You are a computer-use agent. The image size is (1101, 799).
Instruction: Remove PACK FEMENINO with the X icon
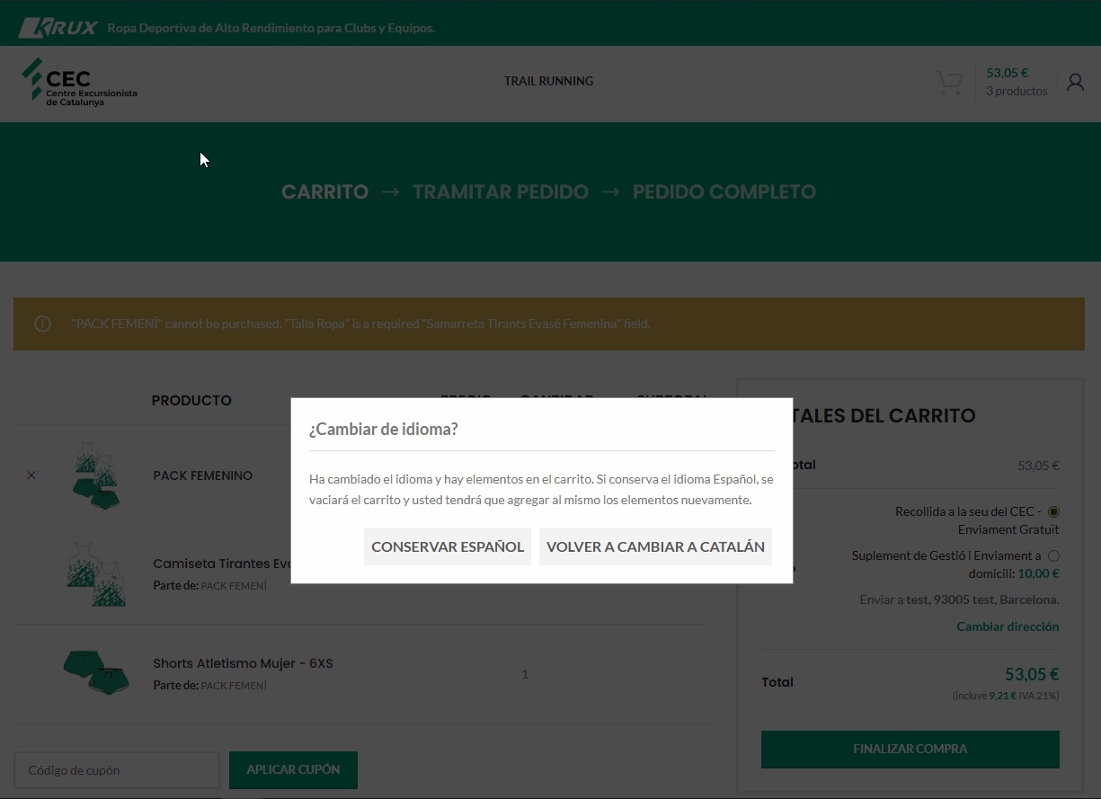coord(31,475)
